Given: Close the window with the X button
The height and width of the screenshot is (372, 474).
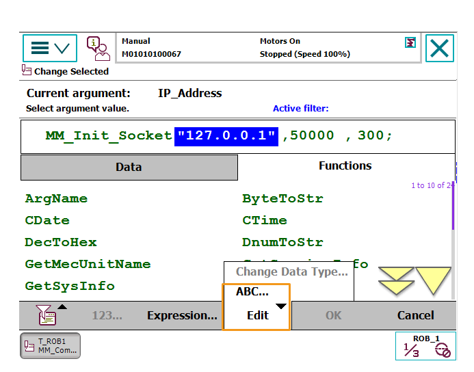Looking at the screenshot, I should pos(440,49).
